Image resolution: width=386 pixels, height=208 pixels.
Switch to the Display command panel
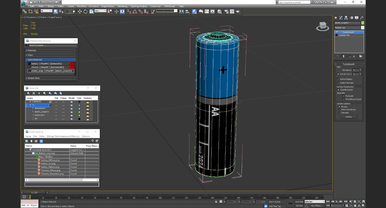357,18
